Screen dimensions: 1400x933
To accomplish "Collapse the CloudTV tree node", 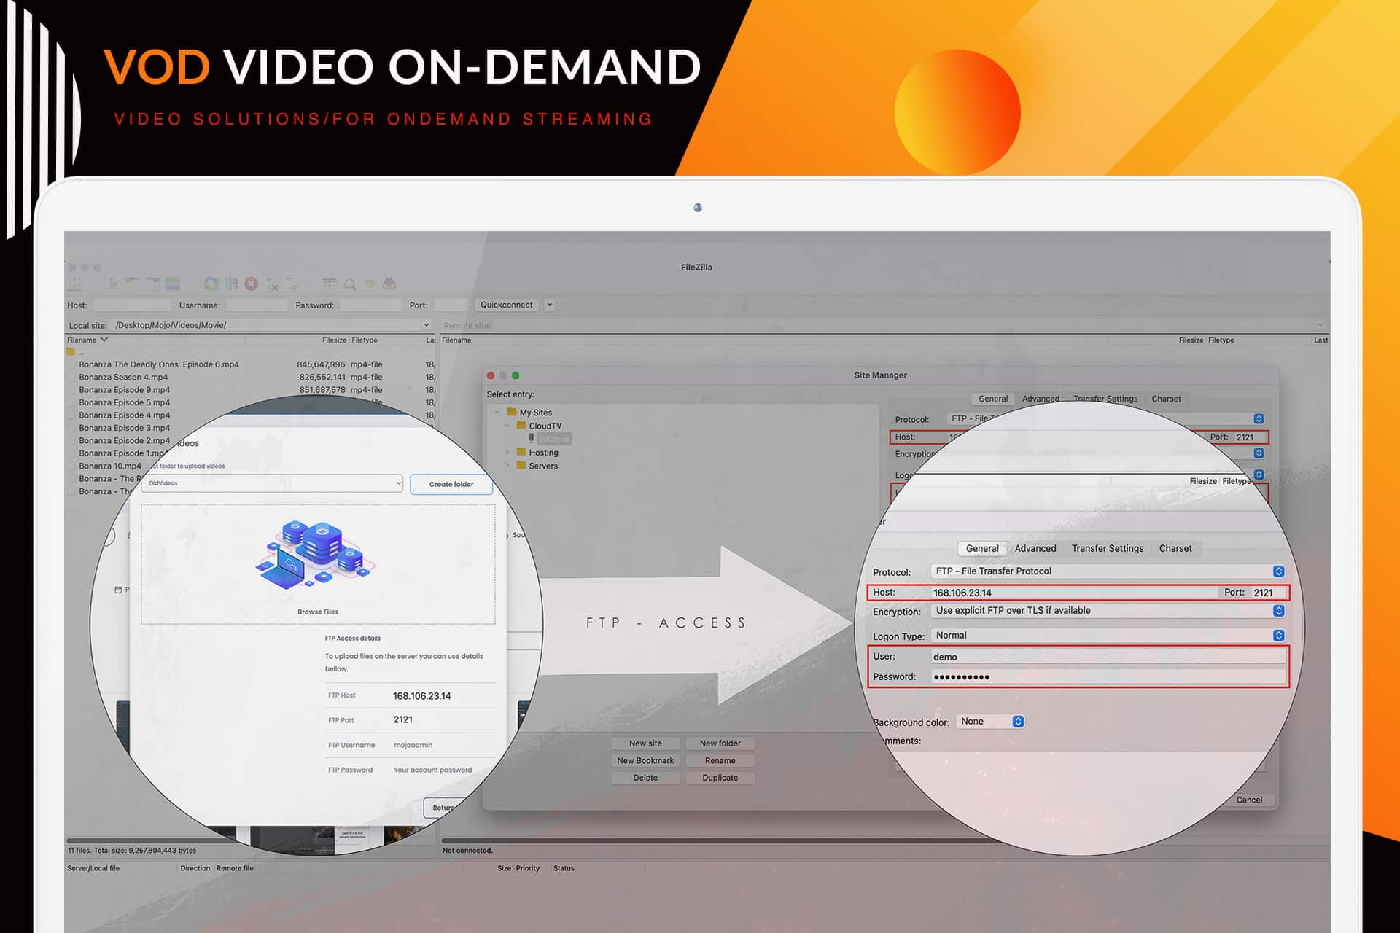I will point(507,426).
